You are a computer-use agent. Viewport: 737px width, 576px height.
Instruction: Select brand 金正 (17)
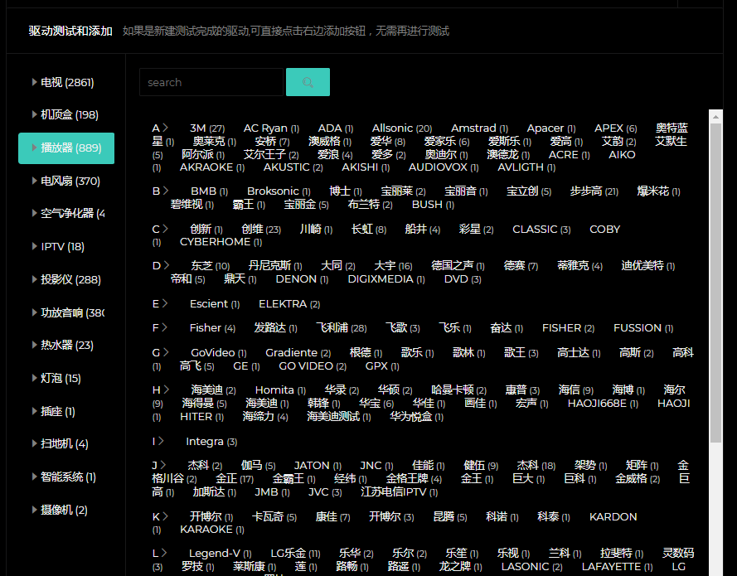click(235, 479)
